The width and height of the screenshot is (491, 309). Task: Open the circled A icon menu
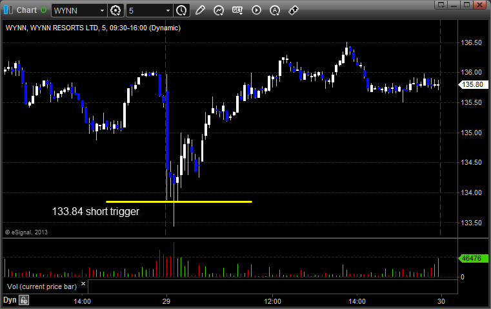point(275,10)
